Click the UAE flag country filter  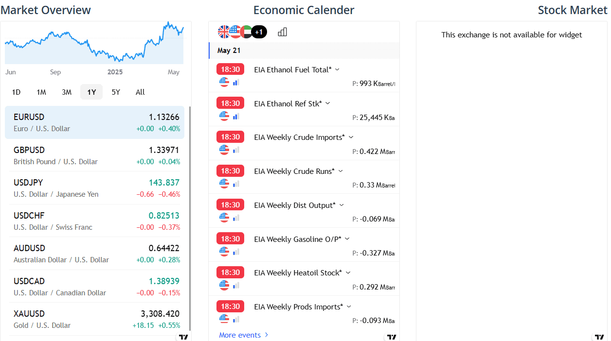coord(247,32)
